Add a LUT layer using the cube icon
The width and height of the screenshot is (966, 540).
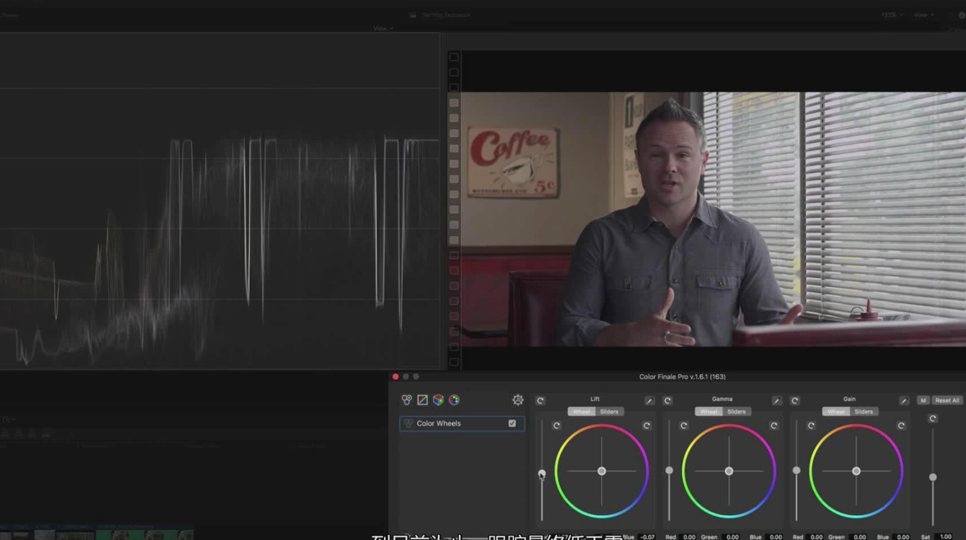[438, 400]
